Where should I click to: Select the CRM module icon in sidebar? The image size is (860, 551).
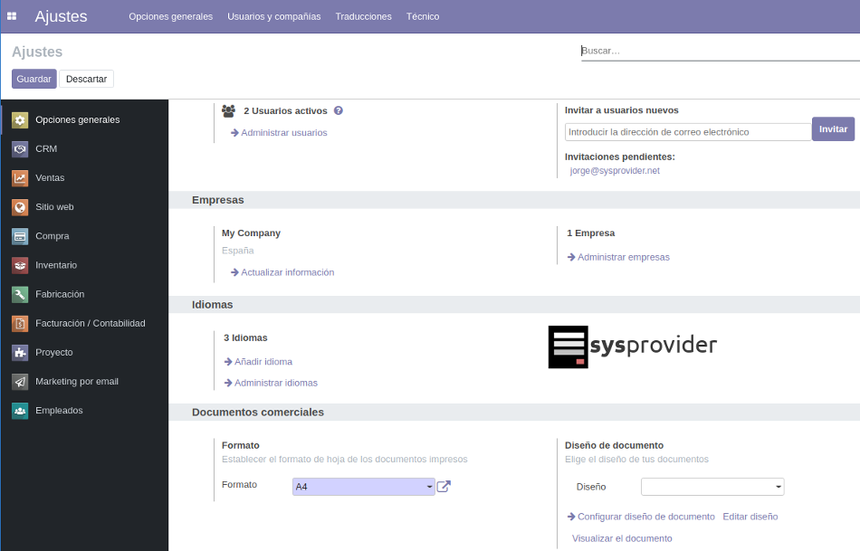20,149
